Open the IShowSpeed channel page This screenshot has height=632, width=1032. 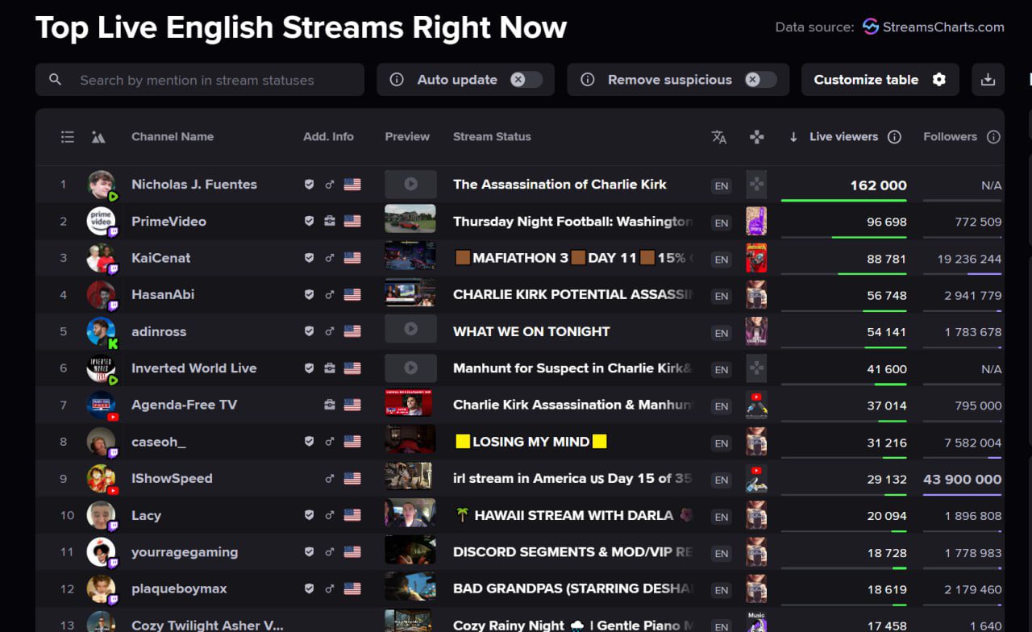[172, 479]
